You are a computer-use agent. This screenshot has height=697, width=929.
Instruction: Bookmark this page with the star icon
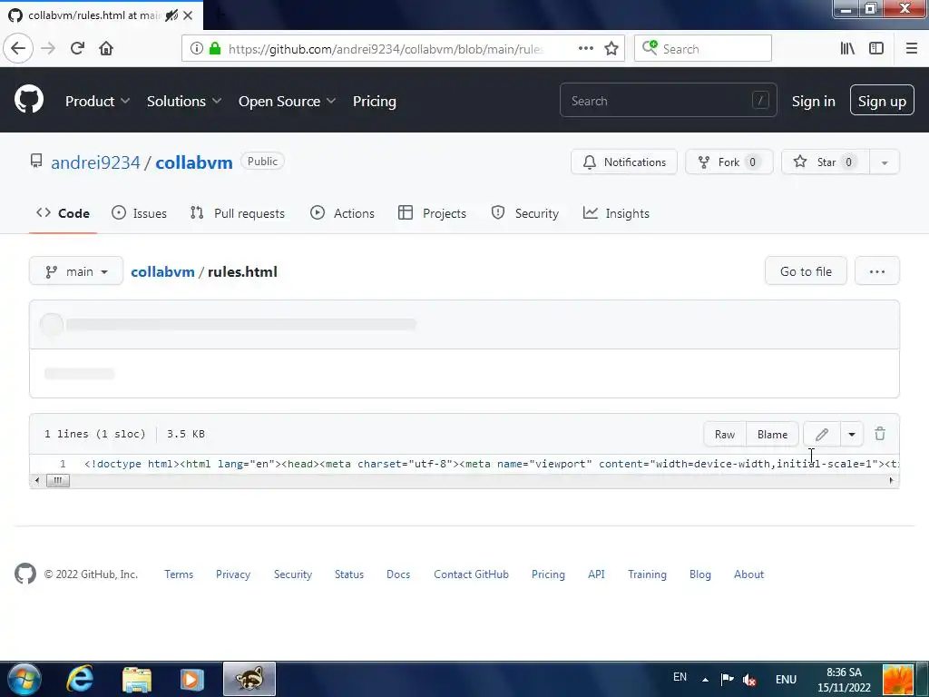pos(611,49)
